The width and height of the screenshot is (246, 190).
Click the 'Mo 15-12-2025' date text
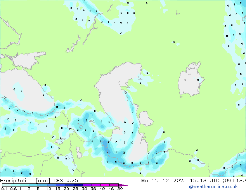point(164,181)
